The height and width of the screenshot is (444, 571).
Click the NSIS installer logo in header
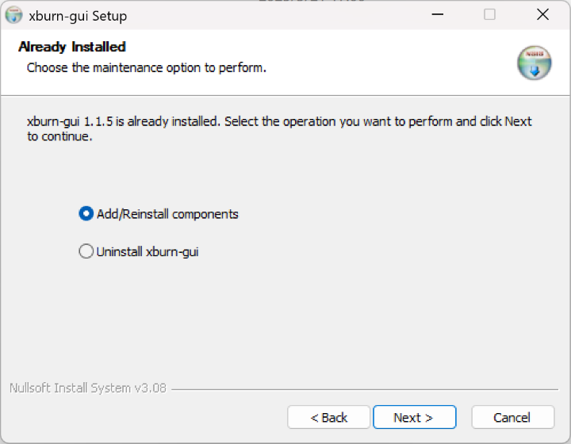click(x=535, y=63)
